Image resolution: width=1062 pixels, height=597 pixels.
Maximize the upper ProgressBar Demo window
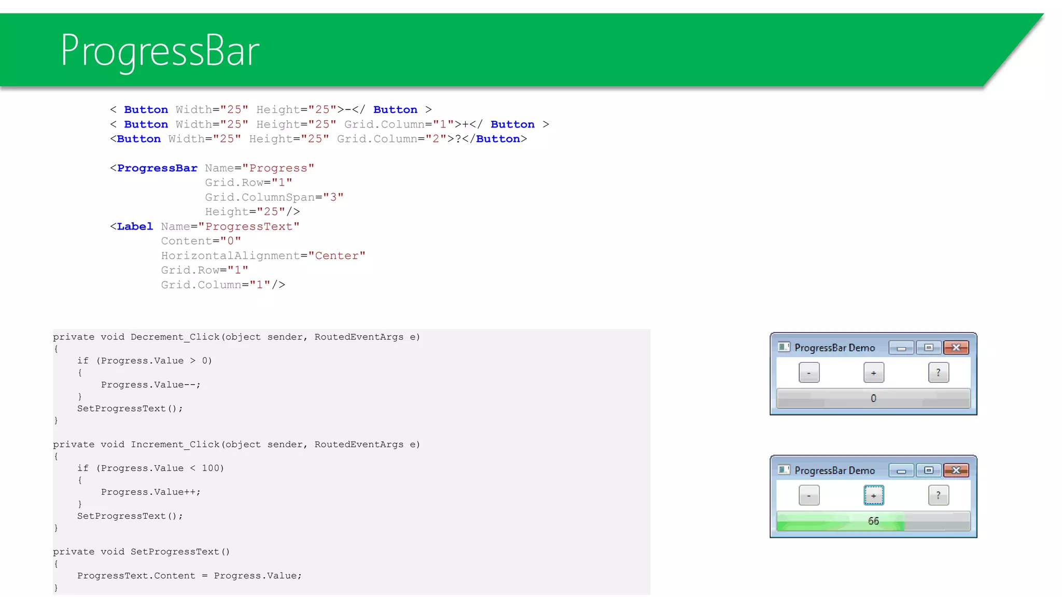pos(929,348)
